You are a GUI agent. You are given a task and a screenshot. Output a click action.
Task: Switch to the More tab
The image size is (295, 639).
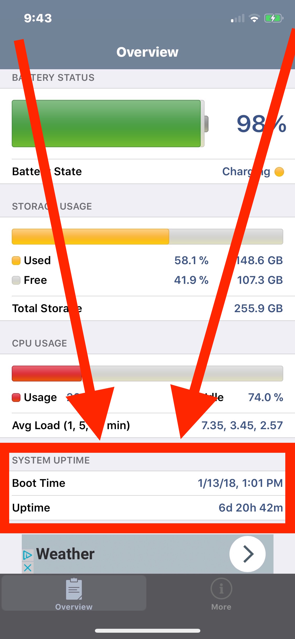coord(221,594)
